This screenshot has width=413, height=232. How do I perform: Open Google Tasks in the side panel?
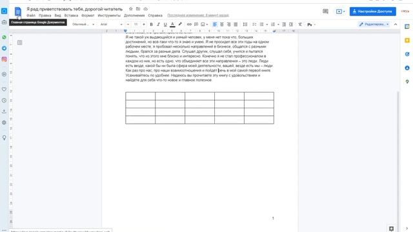(x=407, y=54)
